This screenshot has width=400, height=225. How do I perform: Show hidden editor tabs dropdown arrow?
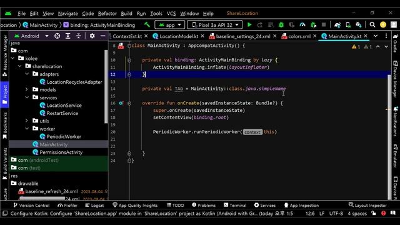(376, 36)
